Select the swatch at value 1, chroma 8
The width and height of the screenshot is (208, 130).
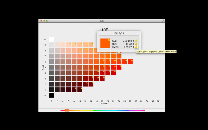pyautogui.click(x=74, y=90)
